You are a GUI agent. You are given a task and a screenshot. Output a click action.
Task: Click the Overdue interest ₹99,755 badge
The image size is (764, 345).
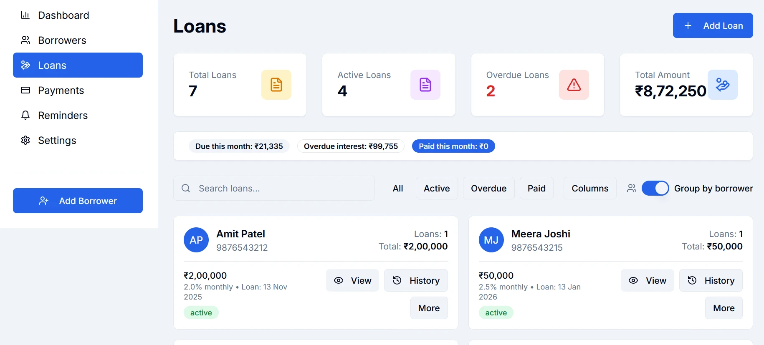coord(351,146)
